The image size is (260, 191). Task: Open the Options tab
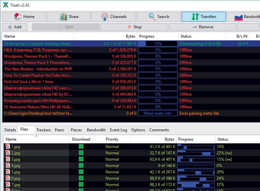(138, 130)
